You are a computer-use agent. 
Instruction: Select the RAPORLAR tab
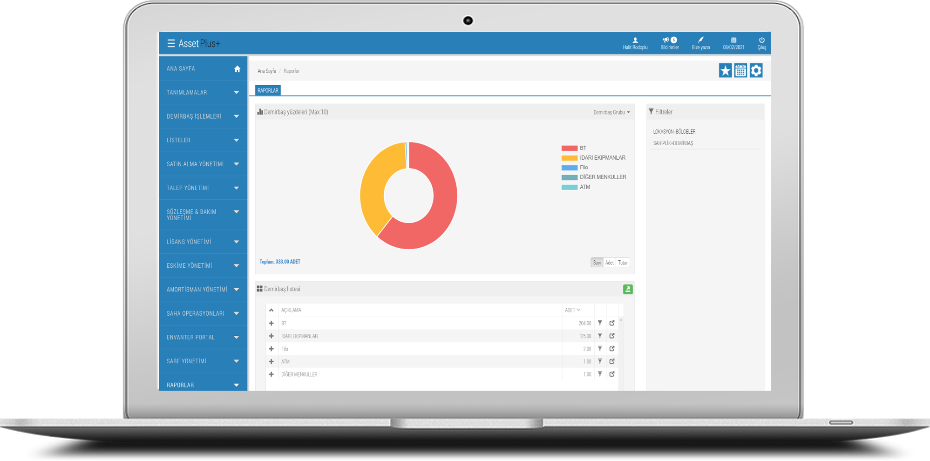point(268,90)
